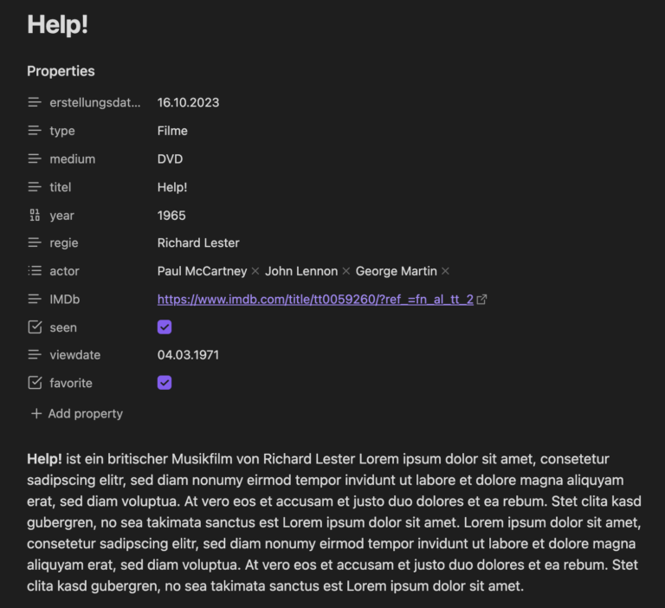
Task: Remove George Martin tag from actor
Action: (445, 272)
